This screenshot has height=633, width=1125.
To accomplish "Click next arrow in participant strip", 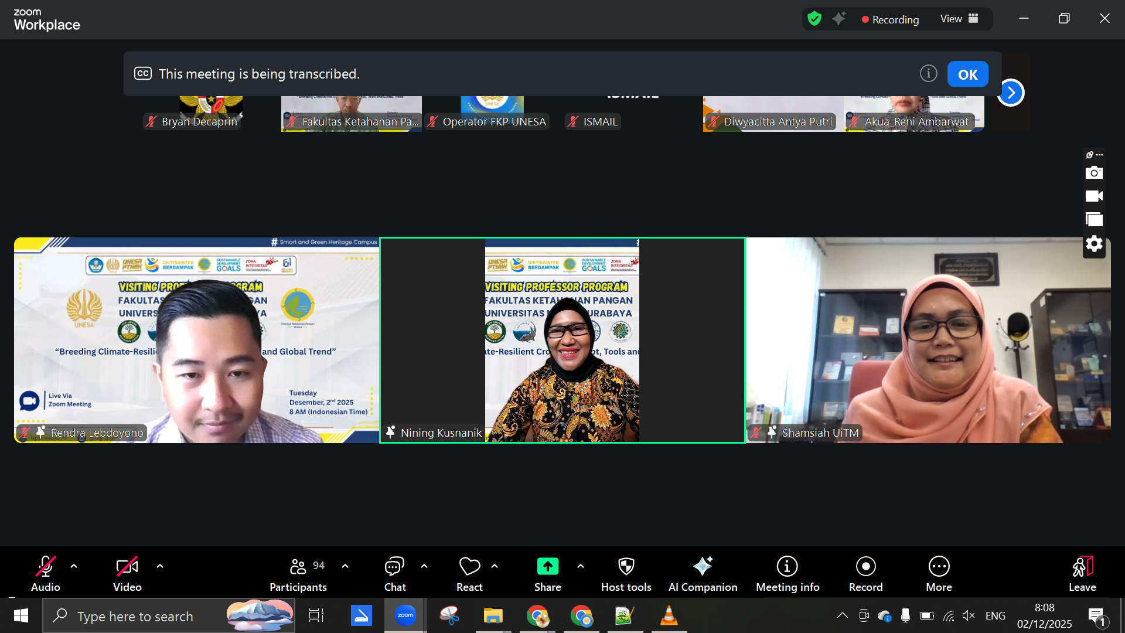I will [x=1011, y=93].
